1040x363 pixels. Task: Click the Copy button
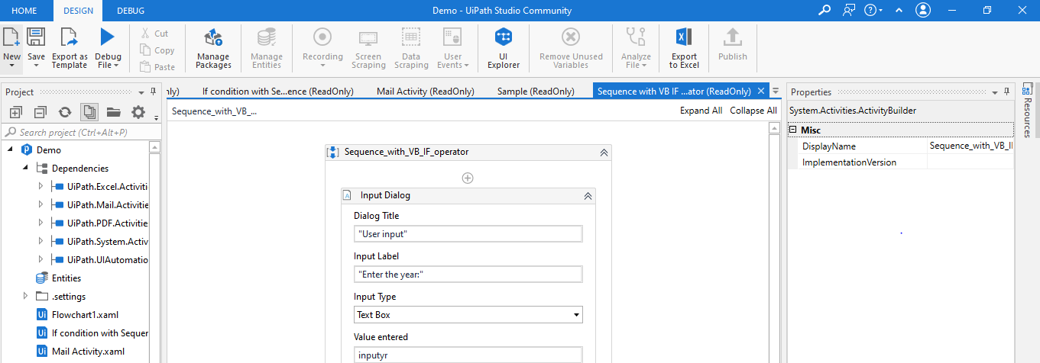point(157,50)
